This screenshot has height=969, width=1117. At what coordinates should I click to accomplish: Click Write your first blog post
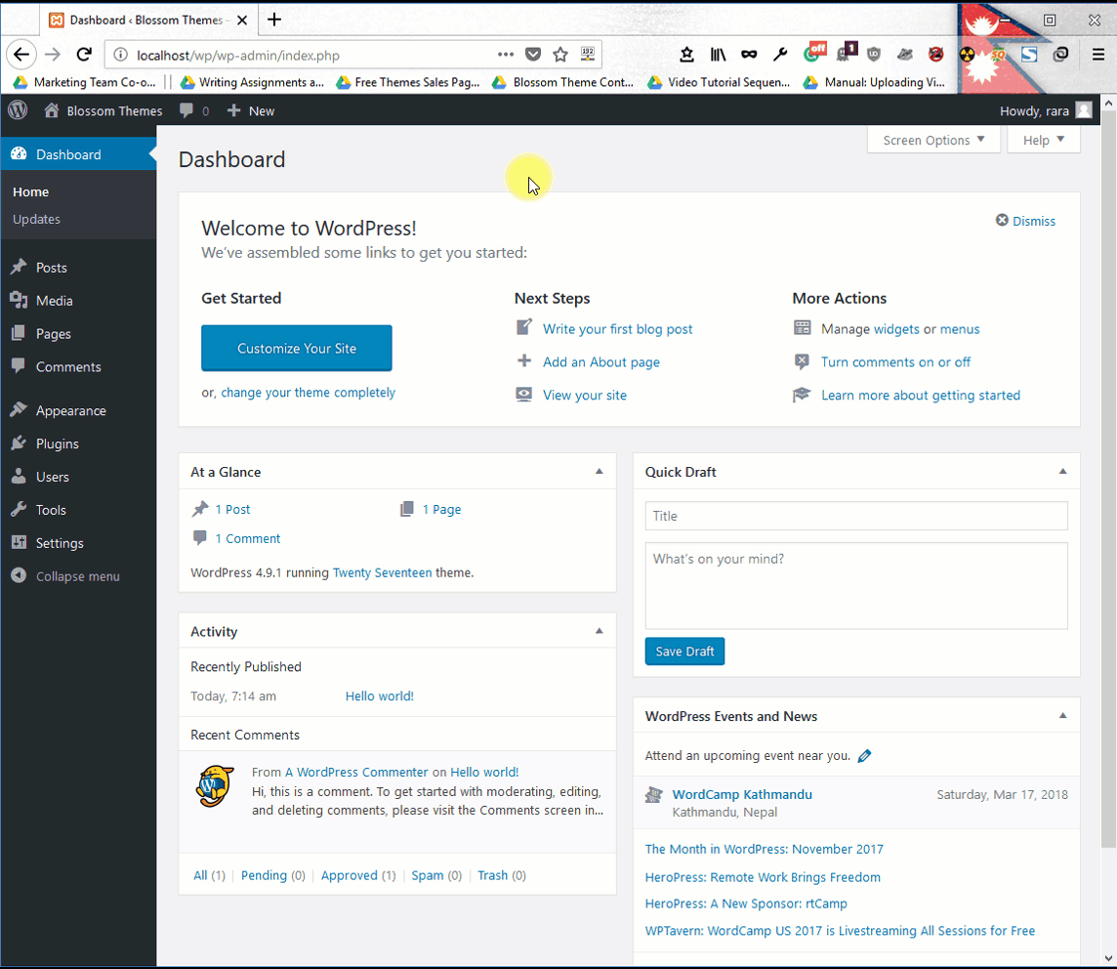click(x=618, y=329)
